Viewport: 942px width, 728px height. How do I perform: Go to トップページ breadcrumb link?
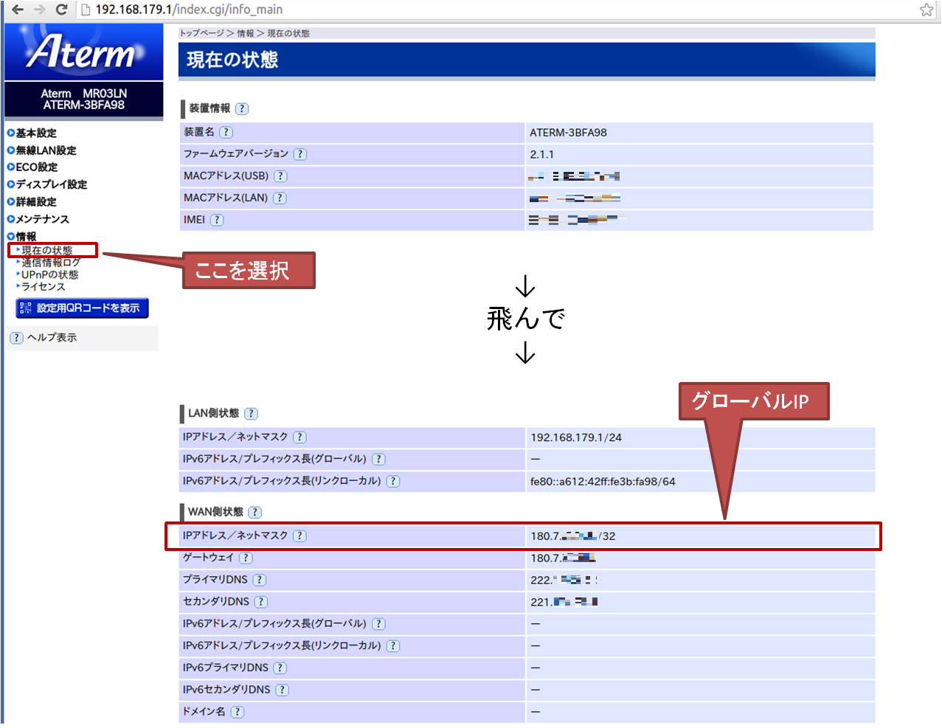click(202, 34)
